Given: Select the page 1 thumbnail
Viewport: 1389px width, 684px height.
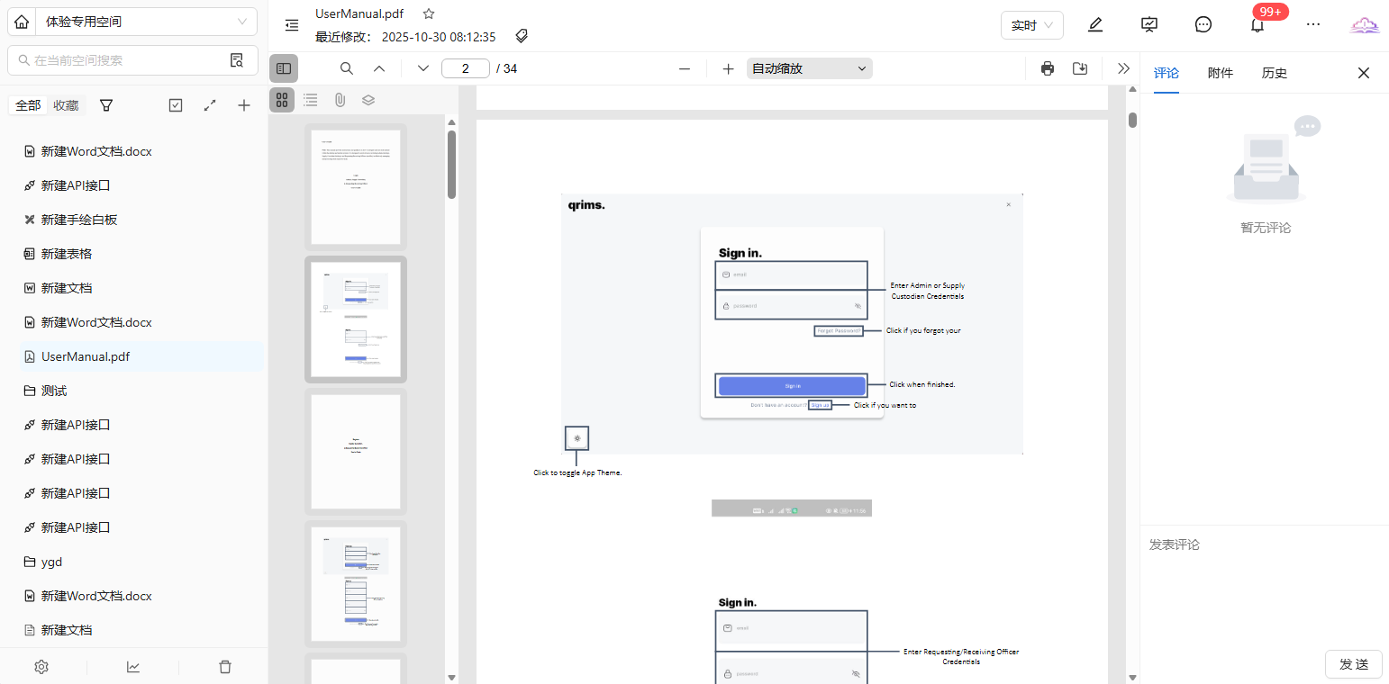Looking at the screenshot, I should click(356, 187).
